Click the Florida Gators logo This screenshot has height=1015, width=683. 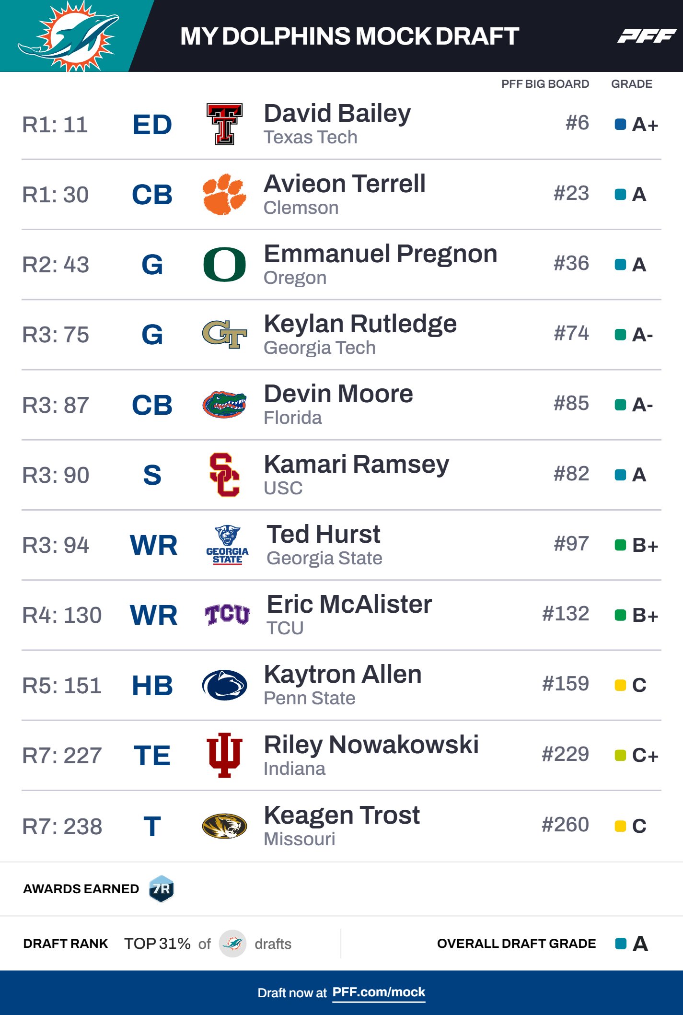pos(224,405)
